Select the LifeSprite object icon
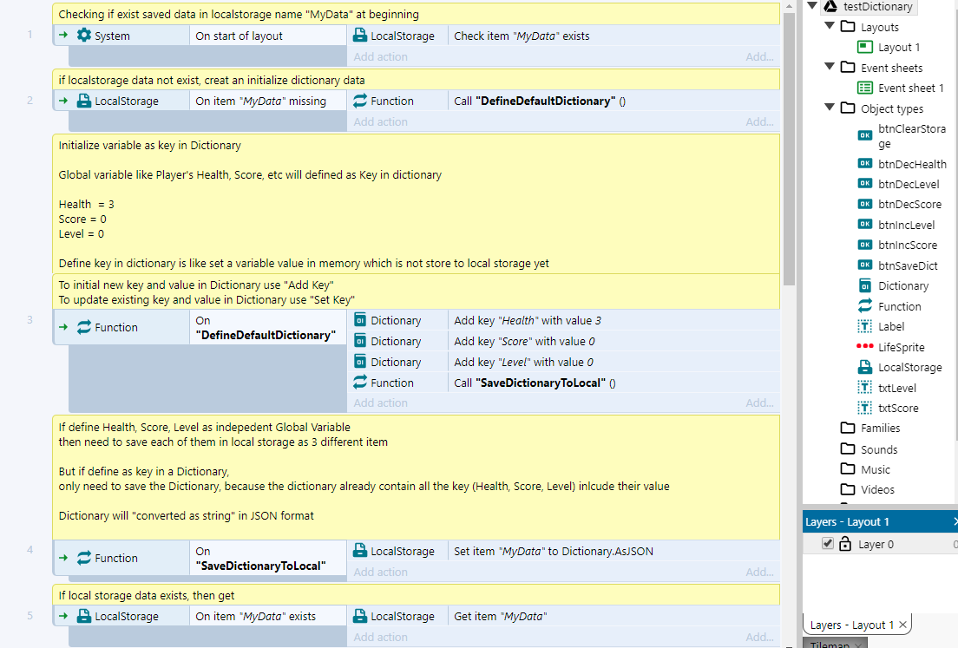Viewport: 958px width, 648px height. click(x=864, y=347)
